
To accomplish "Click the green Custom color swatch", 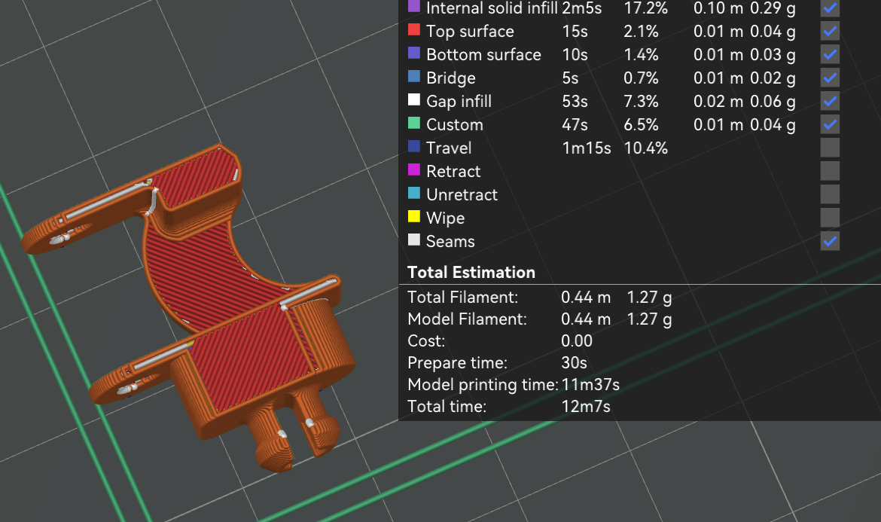I will pos(414,123).
